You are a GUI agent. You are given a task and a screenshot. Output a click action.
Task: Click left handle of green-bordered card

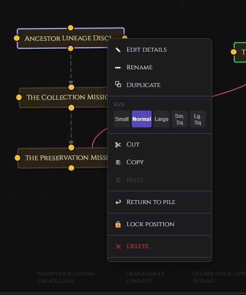(234, 52)
